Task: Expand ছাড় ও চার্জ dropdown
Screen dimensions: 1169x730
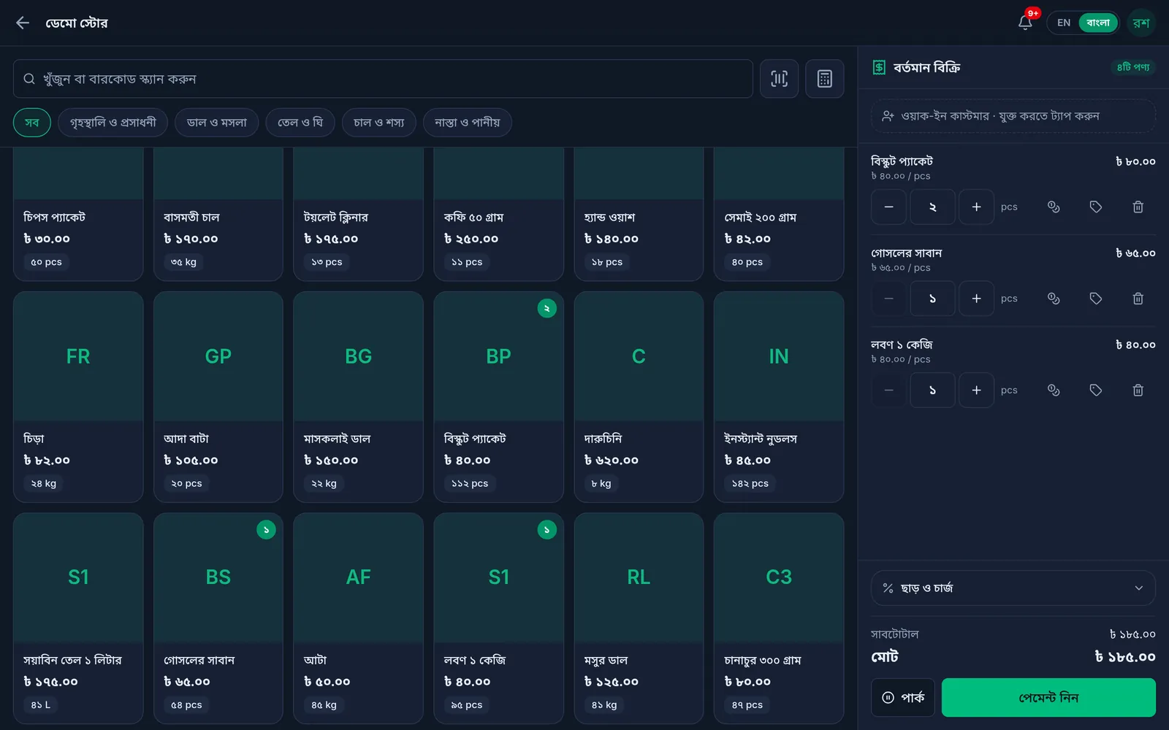Action: point(1013,588)
